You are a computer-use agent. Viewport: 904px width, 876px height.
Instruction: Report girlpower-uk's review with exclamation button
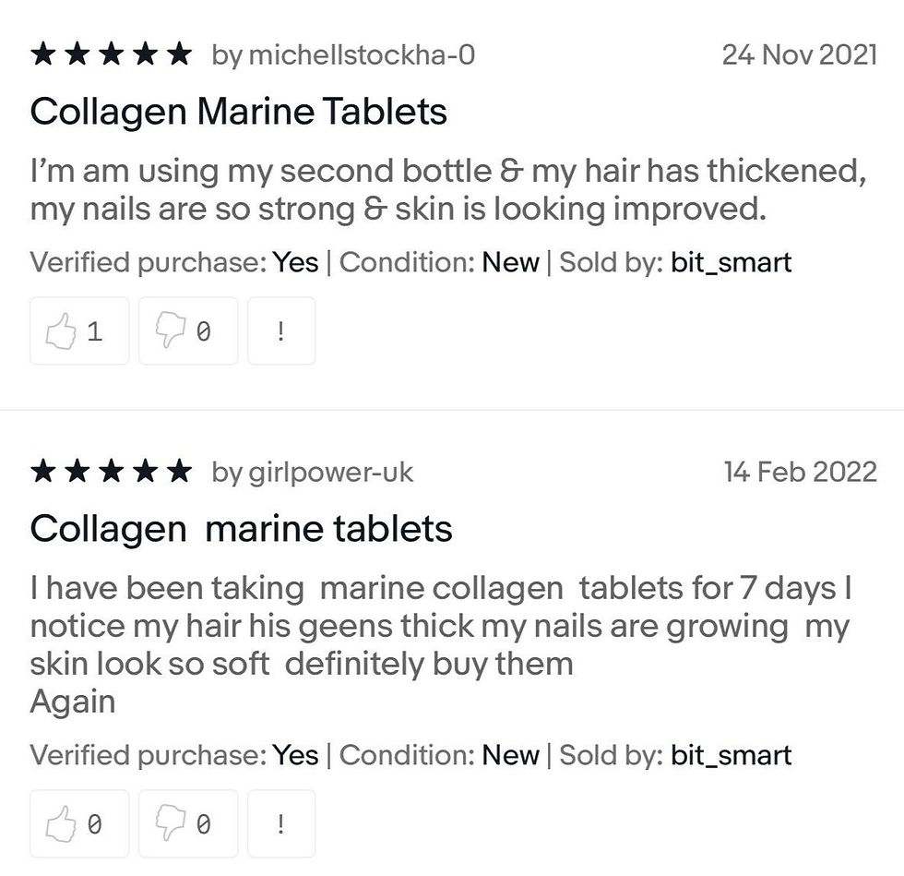tap(281, 823)
